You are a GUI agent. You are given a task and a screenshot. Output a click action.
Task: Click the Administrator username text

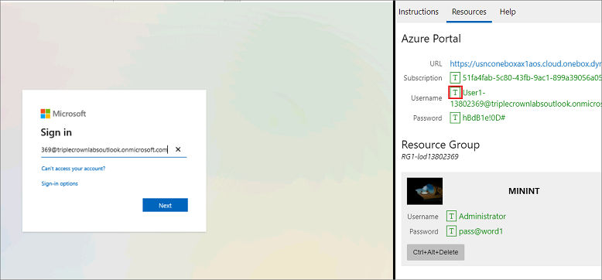(x=483, y=217)
